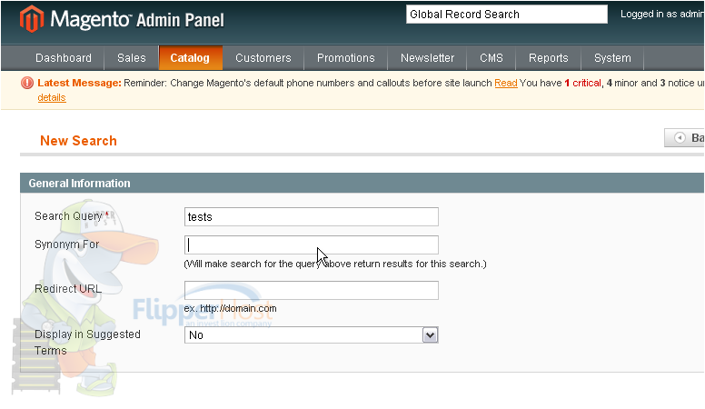Click the Magento logo icon
705x409 pixels.
pyautogui.click(x=32, y=19)
